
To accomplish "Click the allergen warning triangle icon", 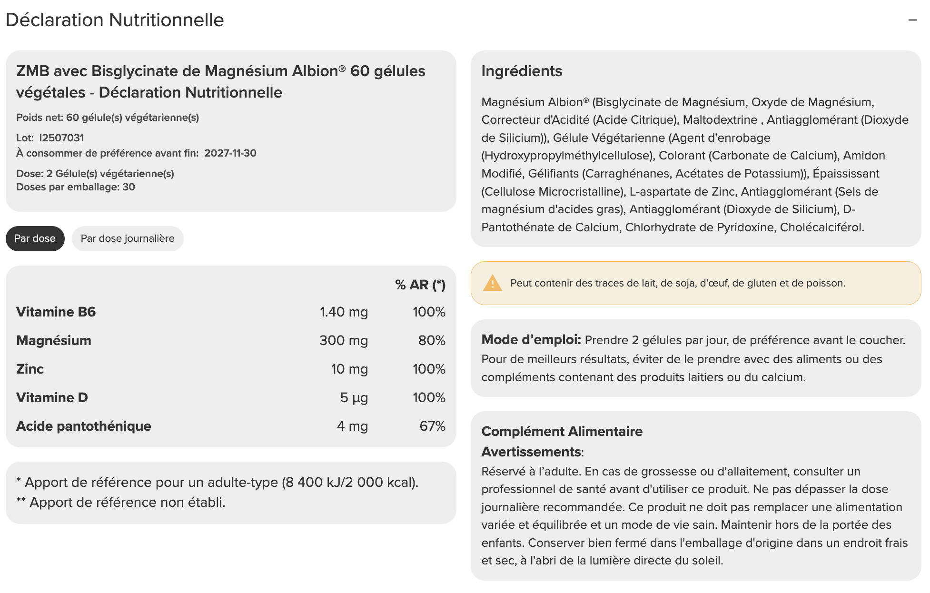I will point(492,283).
